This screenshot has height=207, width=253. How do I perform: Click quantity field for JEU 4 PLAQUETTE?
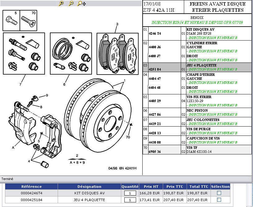click(x=130, y=200)
